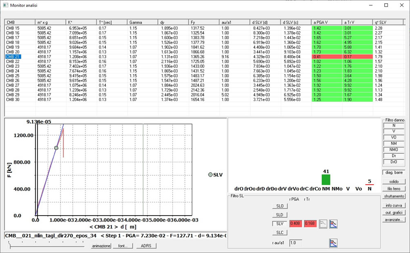This screenshot has height=253, width=410.
Task: Switch to ADRS view
Action: [146, 246]
